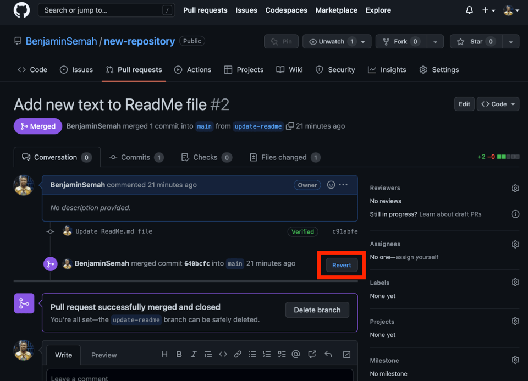Open the Labels gear settings
Screen dimensions: 528x381
coord(515,282)
